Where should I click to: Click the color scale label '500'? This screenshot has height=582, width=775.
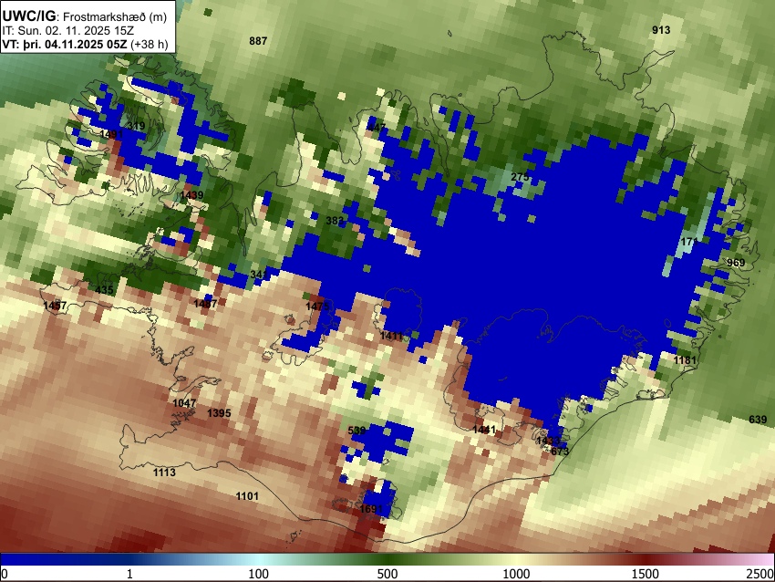point(387,574)
